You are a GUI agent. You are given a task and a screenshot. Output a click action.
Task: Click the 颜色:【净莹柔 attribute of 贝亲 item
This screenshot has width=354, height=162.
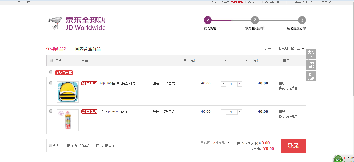[x=164, y=112]
